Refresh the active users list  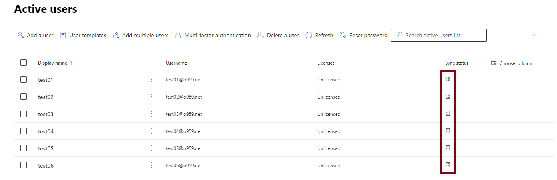click(319, 35)
